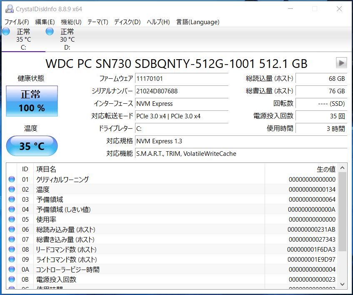
Task: Click status icon of 総書き込み量 (ホスト) row
Action: pos(12,239)
